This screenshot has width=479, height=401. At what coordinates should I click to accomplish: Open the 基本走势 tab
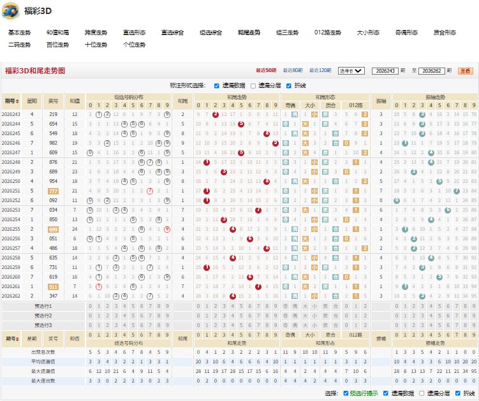(x=19, y=33)
